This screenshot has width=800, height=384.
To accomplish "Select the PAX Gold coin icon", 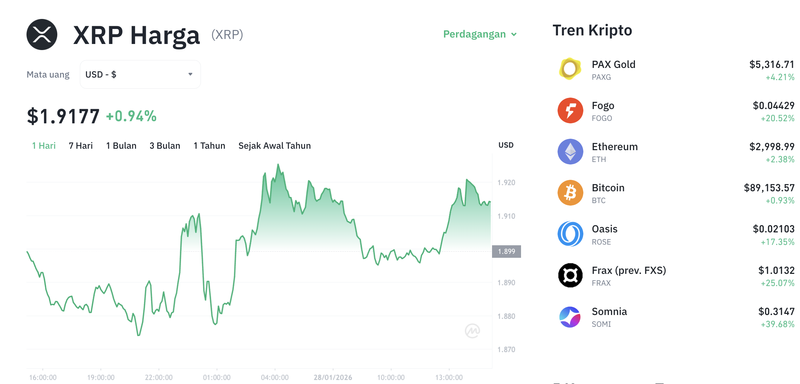I will point(570,69).
